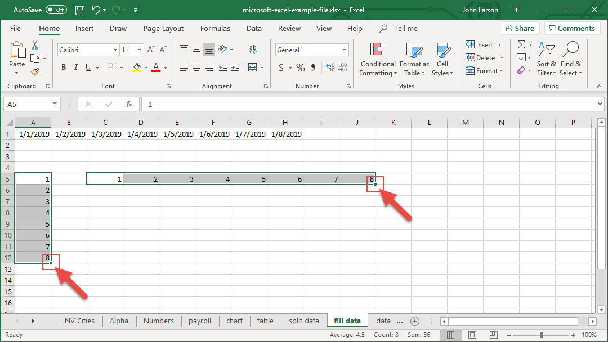The height and width of the screenshot is (342, 608).
Task: Click the Percent Style icon
Action: pyautogui.click(x=301, y=67)
